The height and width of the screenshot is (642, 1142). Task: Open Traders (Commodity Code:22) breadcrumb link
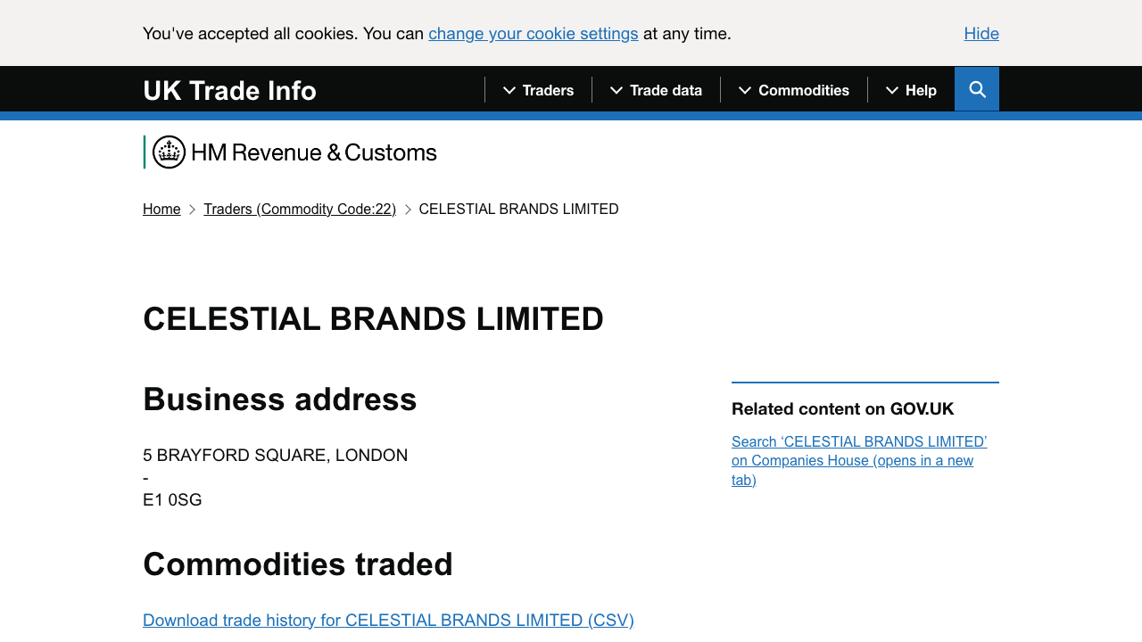click(x=300, y=209)
